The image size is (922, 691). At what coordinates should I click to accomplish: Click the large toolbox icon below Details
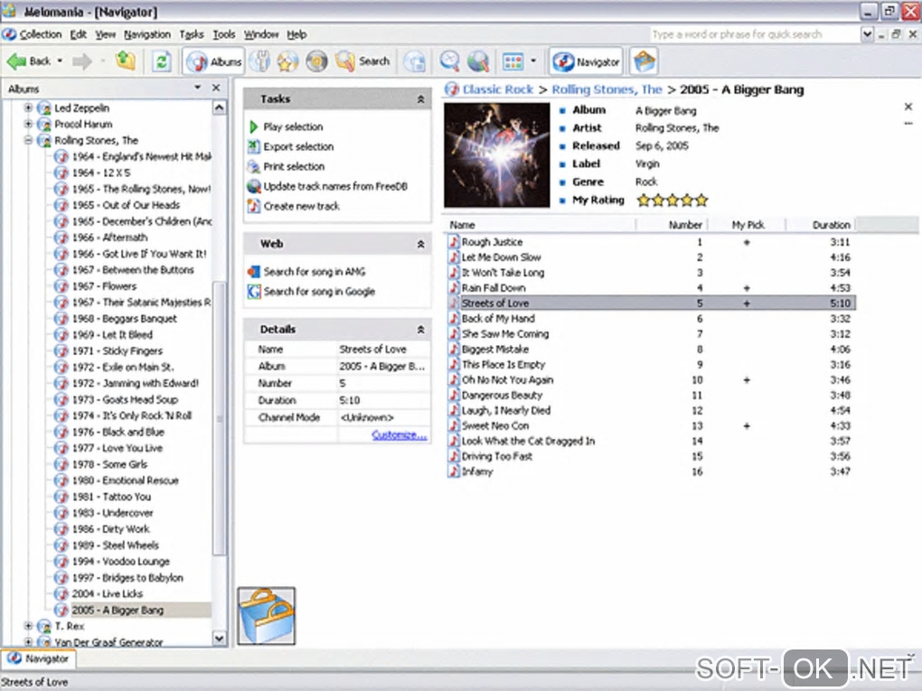267,616
